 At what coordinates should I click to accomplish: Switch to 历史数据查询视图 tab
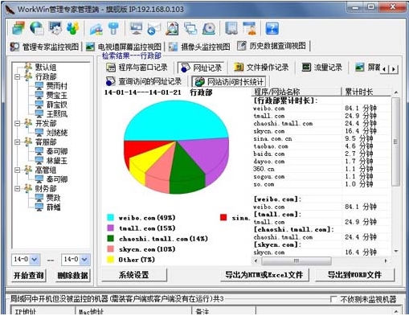[x=272, y=46]
